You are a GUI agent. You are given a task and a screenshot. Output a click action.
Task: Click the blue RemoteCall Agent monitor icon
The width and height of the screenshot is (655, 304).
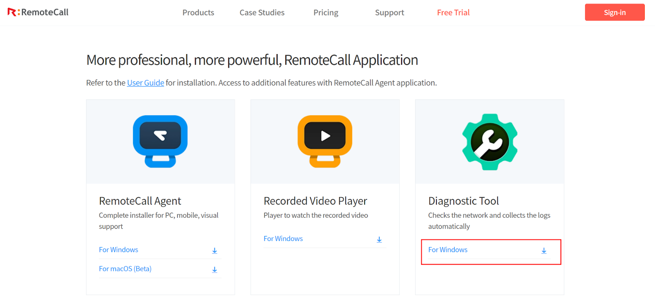click(x=160, y=141)
